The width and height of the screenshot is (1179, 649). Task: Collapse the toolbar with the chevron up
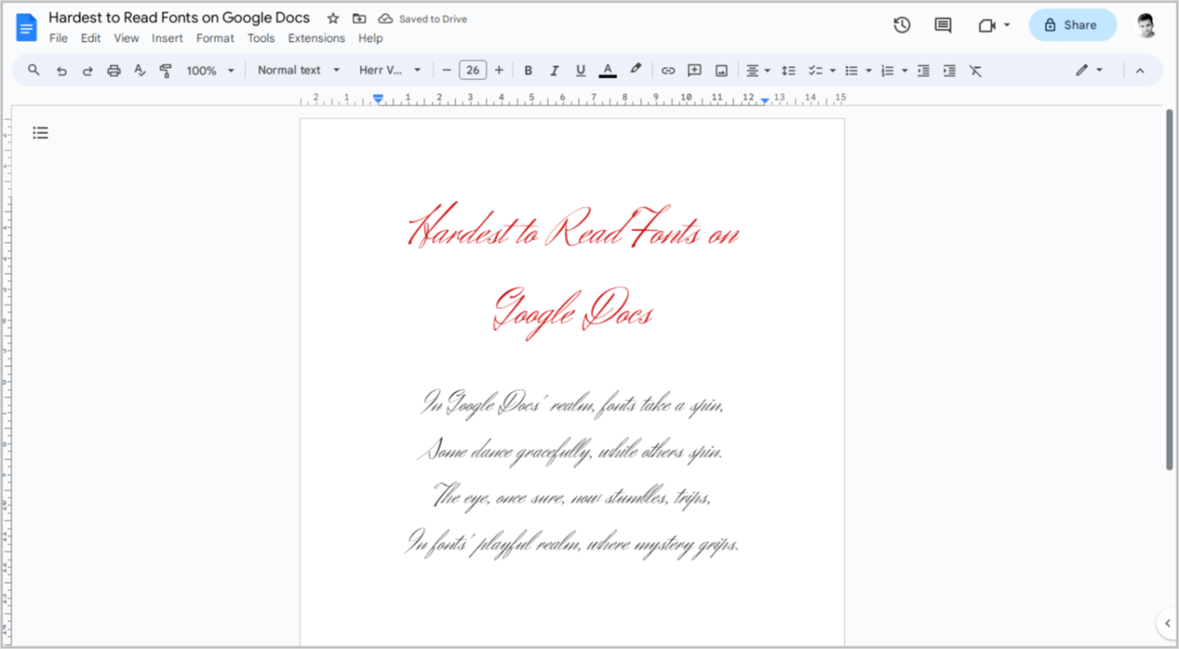point(1140,70)
